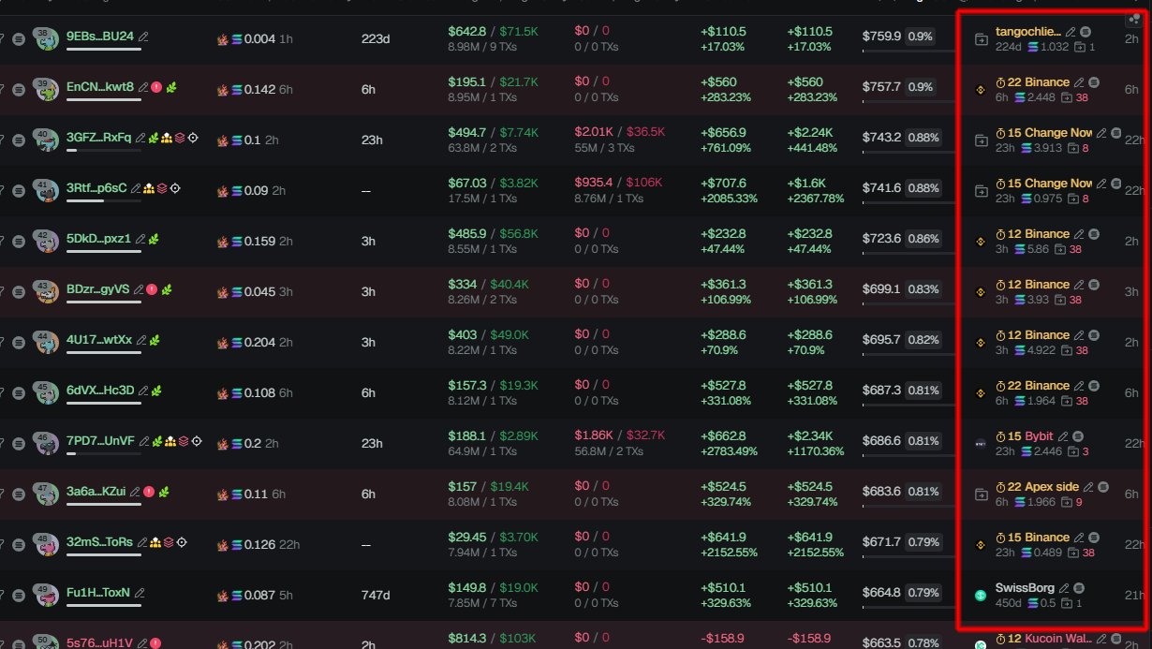The image size is (1152, 649).
Task: Open wallet address Fu1H...ToxN
Action: [98, 592]
